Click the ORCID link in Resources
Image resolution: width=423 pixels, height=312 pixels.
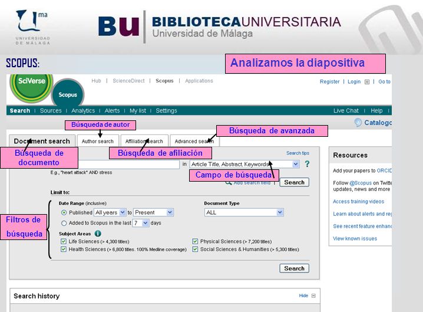(384, 170)
